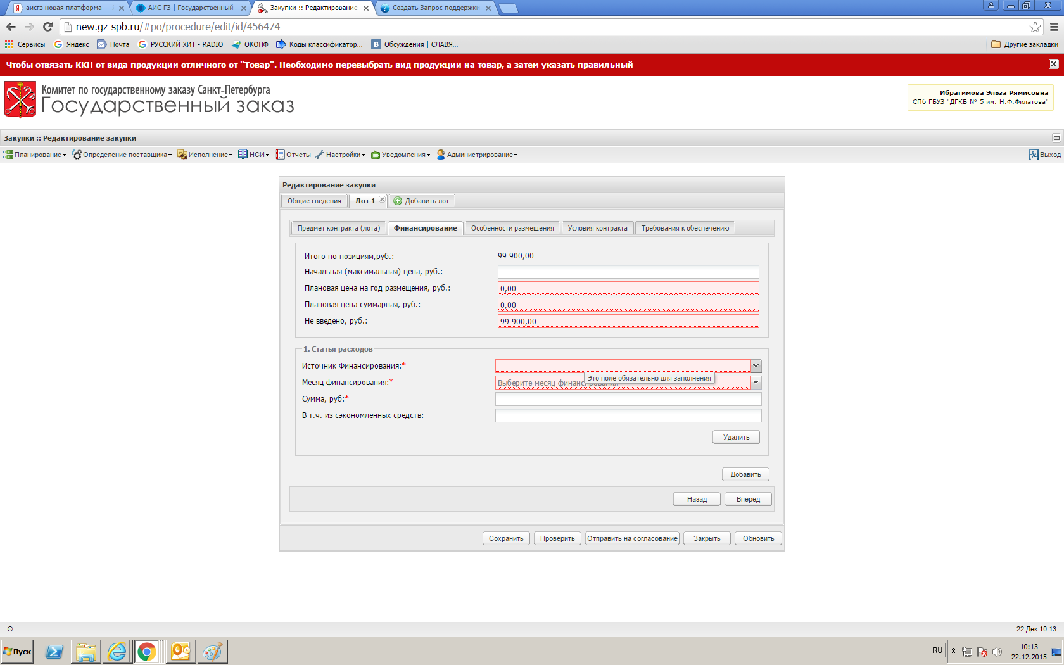Click the browser forward arrow
The width and height of the screenshot is (1064, 665).
click(29, 27)
